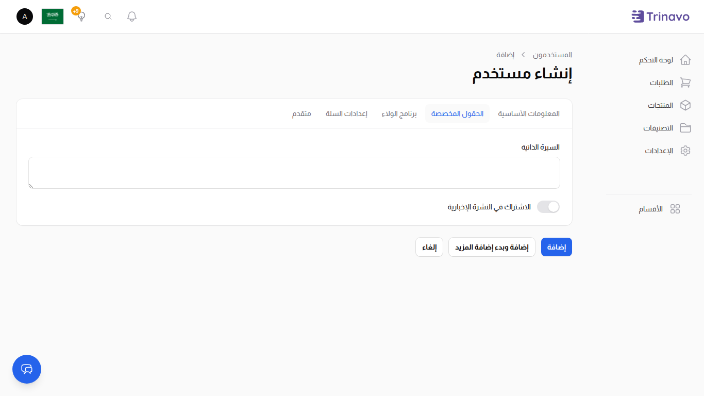
Task: Switch to the المعلومات الأساسية tab
Action: pos(529,113)
